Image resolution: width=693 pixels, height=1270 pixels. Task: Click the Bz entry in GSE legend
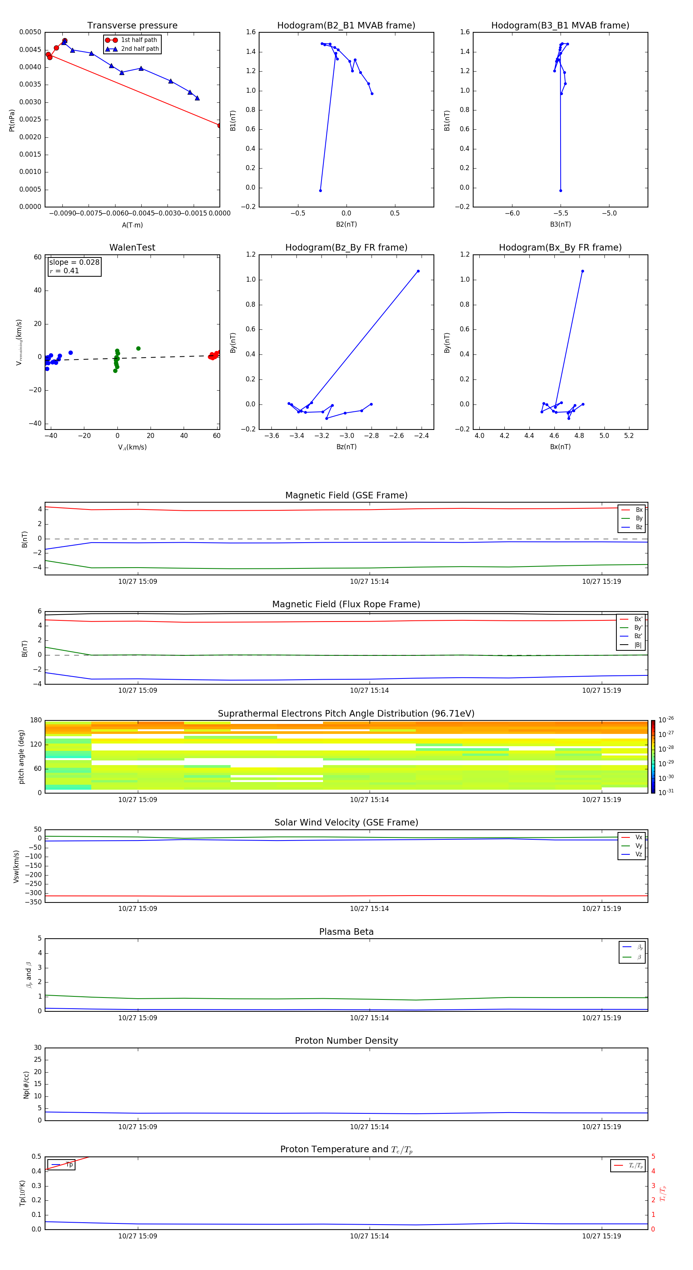(x=632, y=527)
